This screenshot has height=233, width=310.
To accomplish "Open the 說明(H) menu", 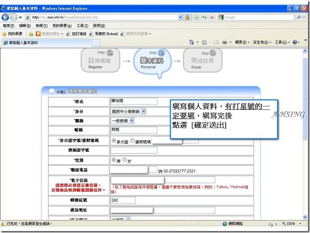I will click(x=99, y=26).
